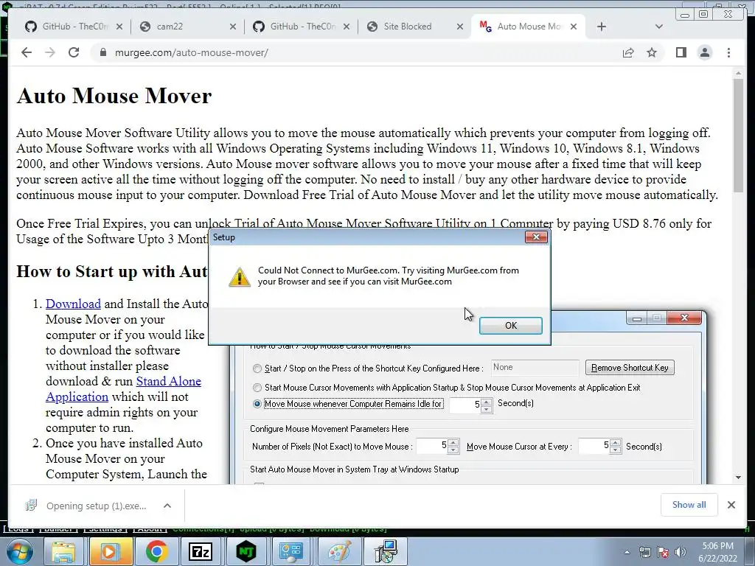
Task: Open the Stand Alone Application link
Action: pos(123,389)
